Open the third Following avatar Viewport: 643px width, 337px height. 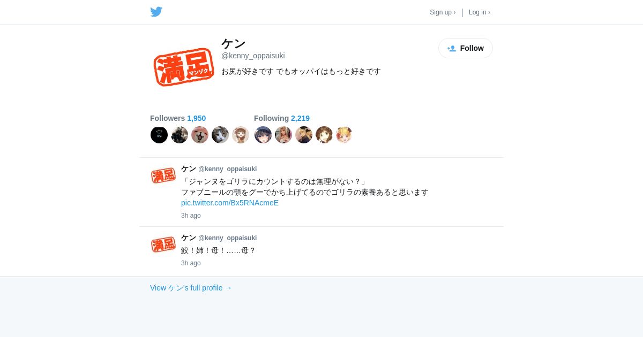click(x=304, y=135)
